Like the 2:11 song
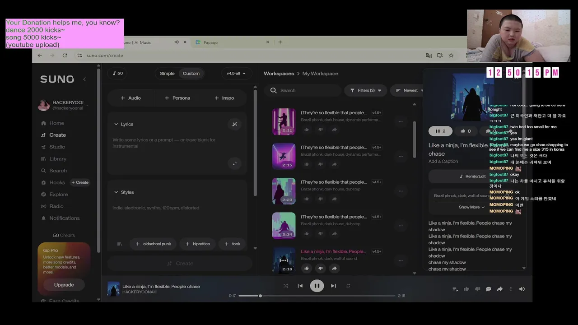This screenshot has height=325, width=578. coord(307,130)
